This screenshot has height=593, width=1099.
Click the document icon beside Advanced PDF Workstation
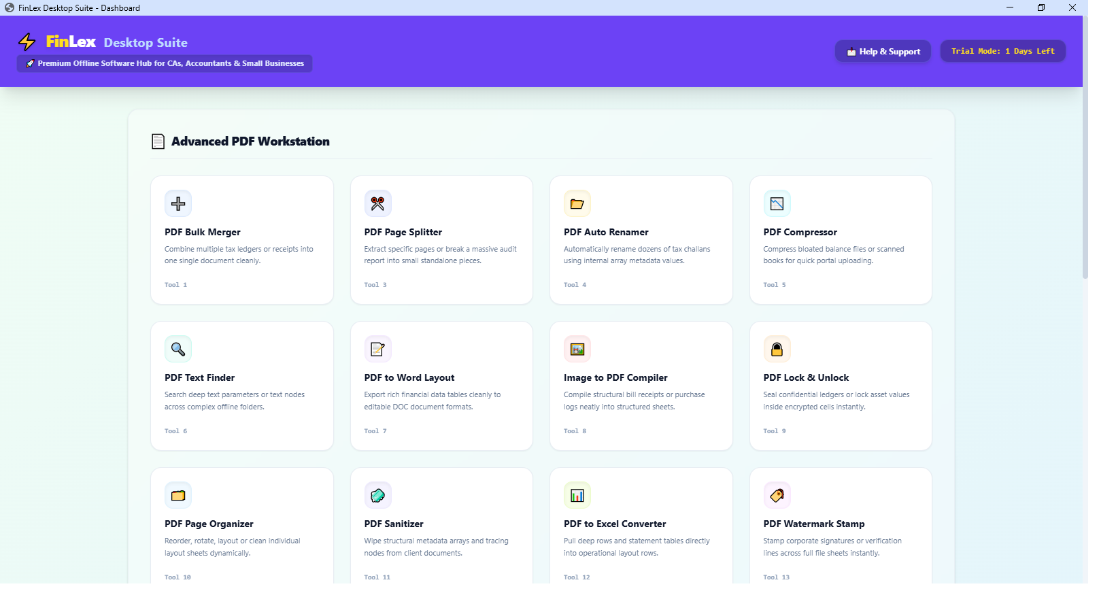(x=158, y=141)
